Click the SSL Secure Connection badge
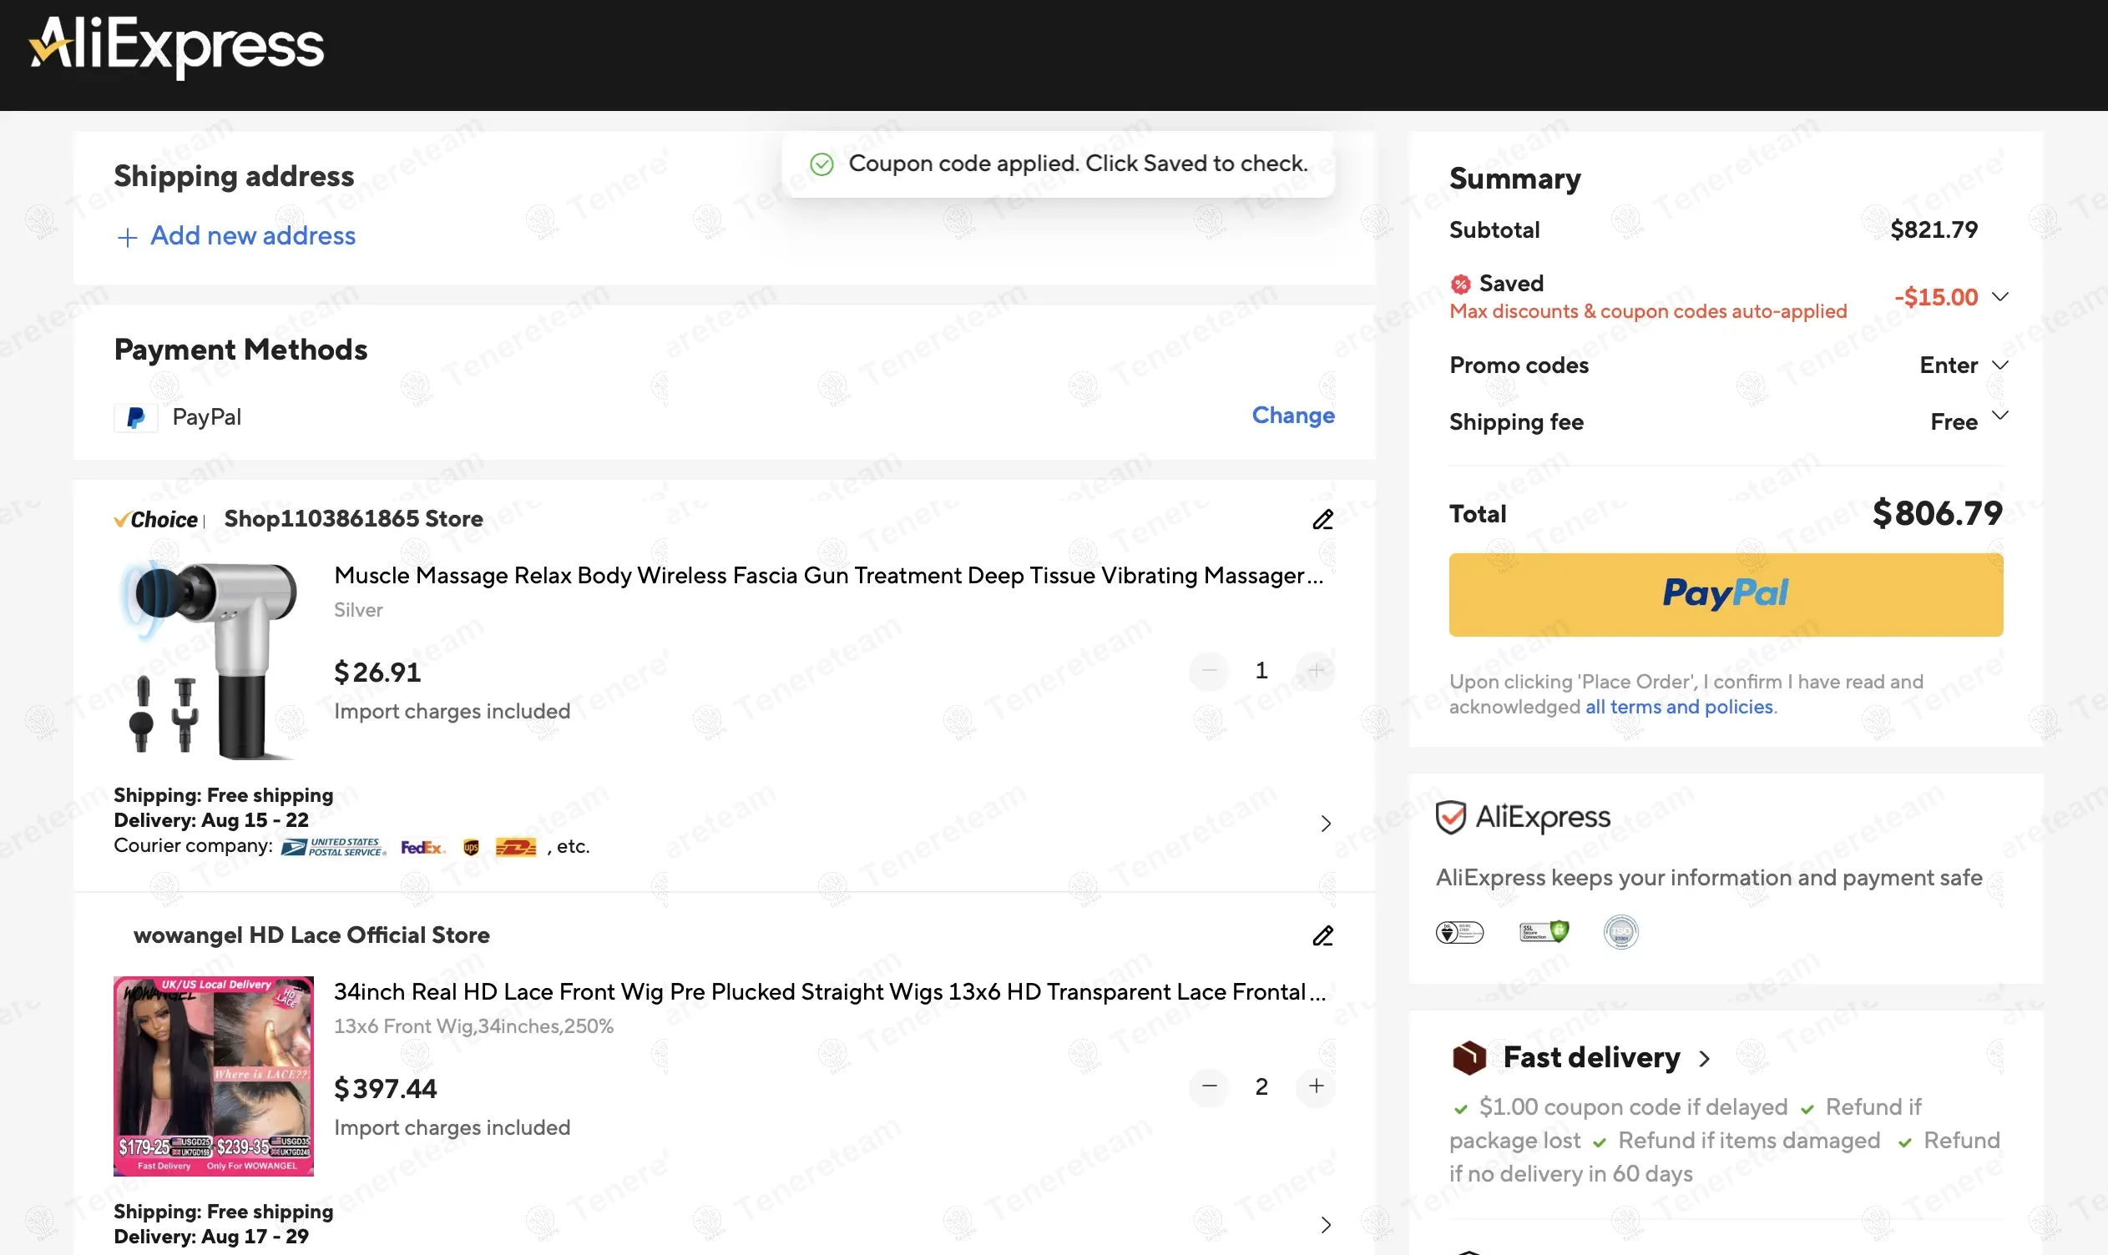The height and width of the screenshot is (1255, 2108). [x=1544, y=932]
